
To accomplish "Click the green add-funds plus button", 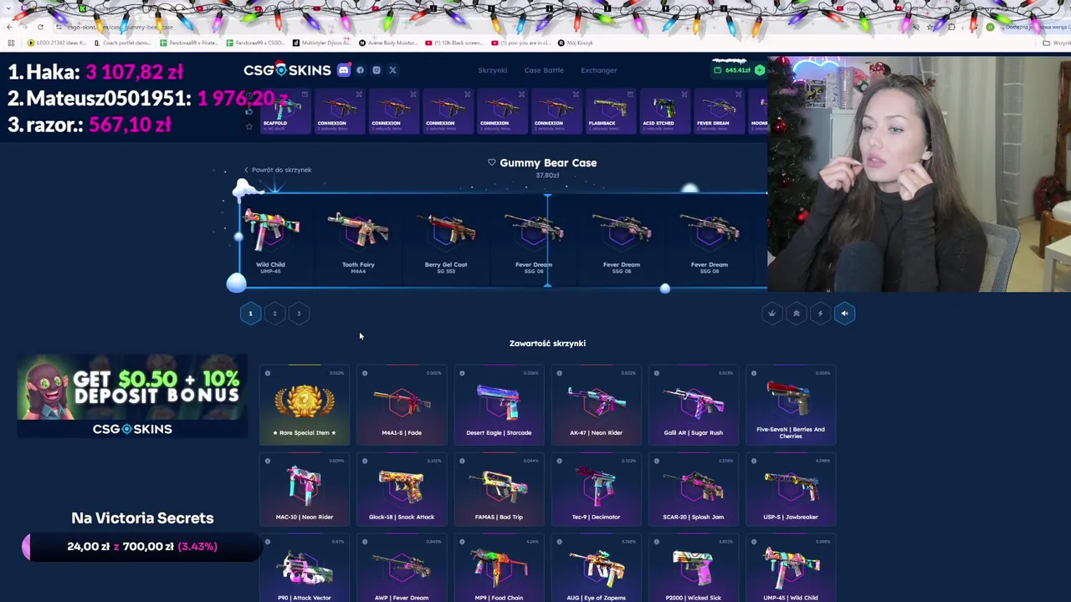I will click(x=760, y=70).
